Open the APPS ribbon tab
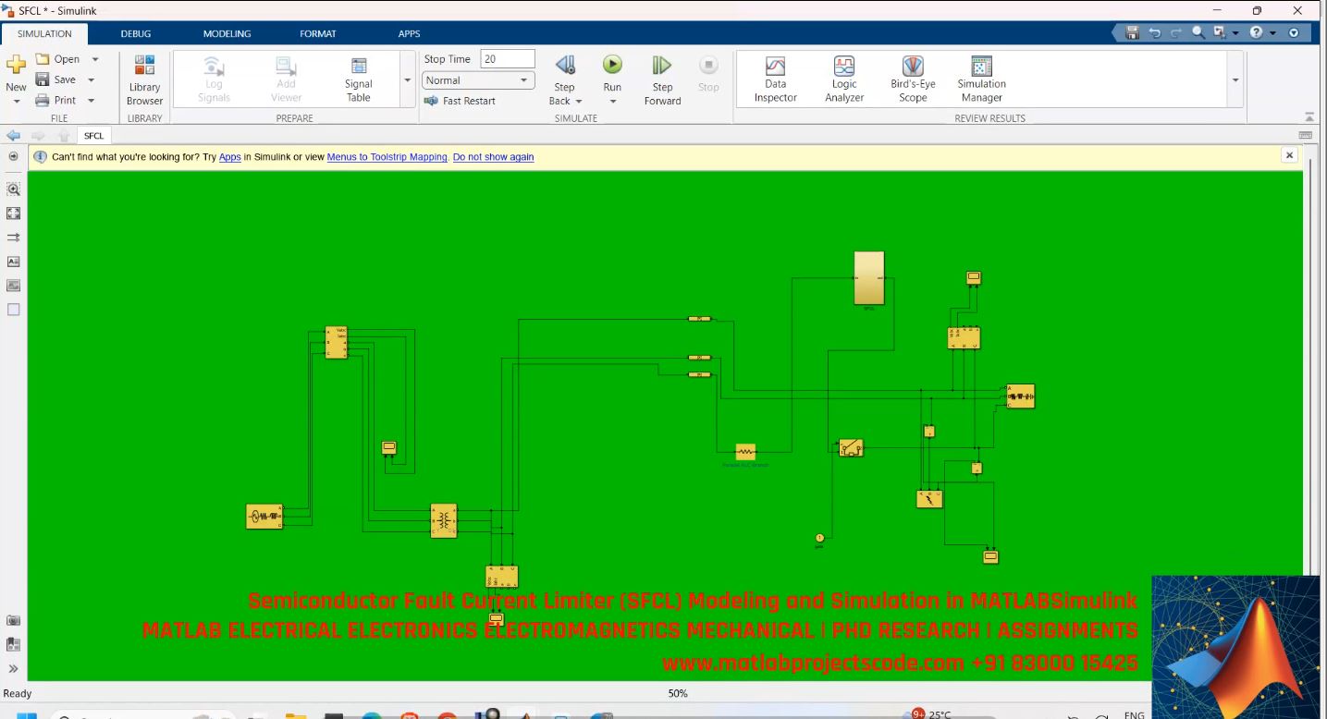The width and height of the screenshot is (1327, 719). point(409,33)
